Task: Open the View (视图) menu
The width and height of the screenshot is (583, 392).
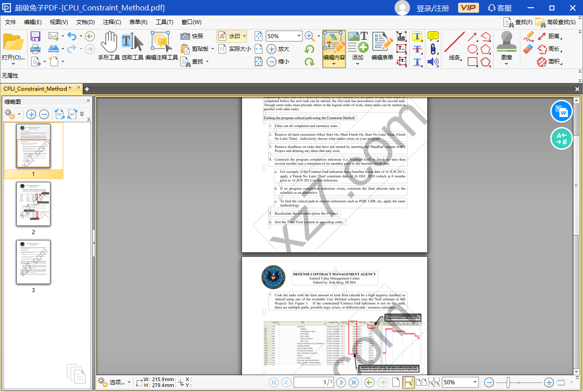Action: [59, 22]
